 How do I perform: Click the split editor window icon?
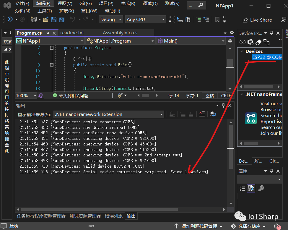(x=230, y=41)
